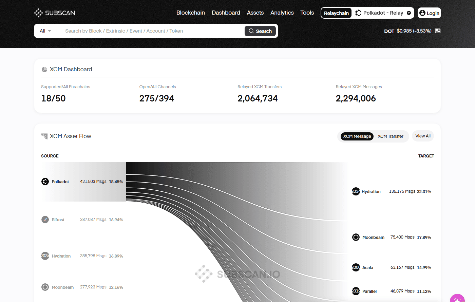This screenshot has width=475, height=302.
Task: Click the Hydration target icon
Action: 356,191
